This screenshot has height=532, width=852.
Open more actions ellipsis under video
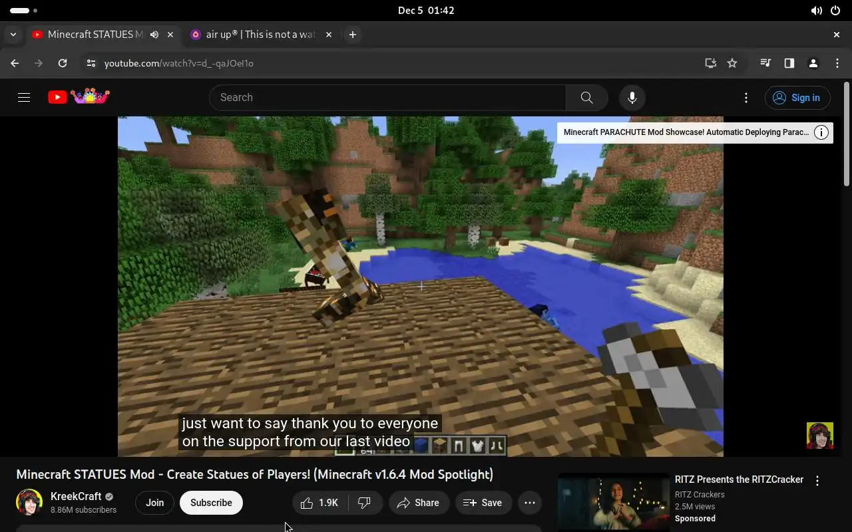(x=530, y=503)
